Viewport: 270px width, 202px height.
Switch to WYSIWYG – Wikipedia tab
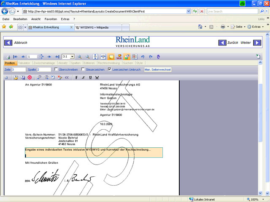pyautogui.click(x=98, y=27)
